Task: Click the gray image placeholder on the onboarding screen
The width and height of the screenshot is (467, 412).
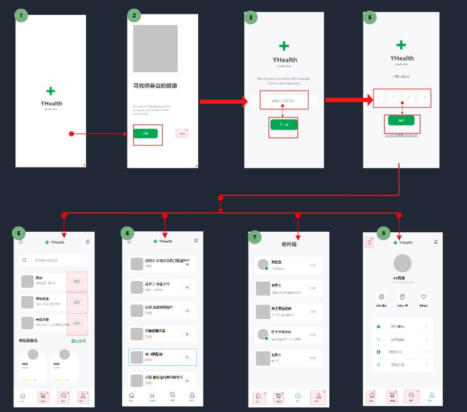Action: pos(155,49)
